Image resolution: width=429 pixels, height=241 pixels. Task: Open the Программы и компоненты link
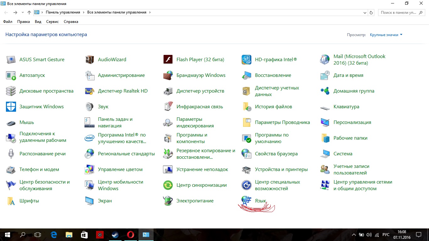(x=192, y=138)
